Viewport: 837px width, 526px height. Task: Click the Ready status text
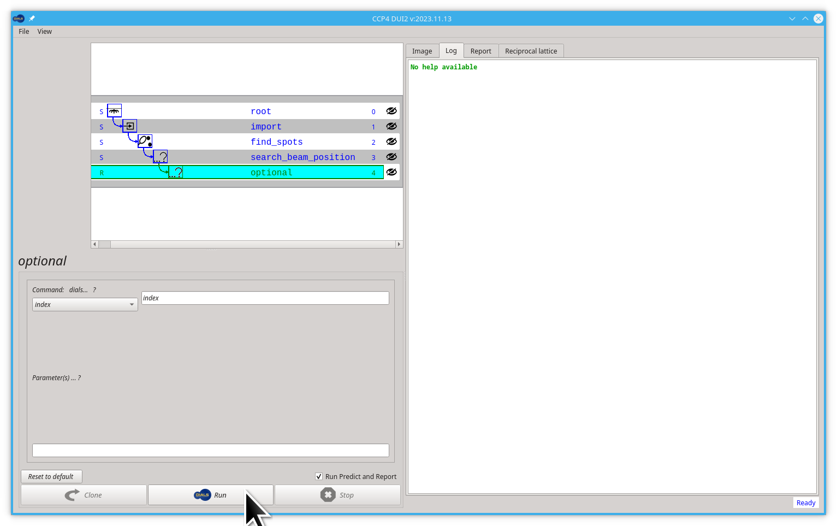806,503
